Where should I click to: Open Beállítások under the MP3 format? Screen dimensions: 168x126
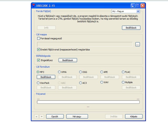click(x=46, y=77)
